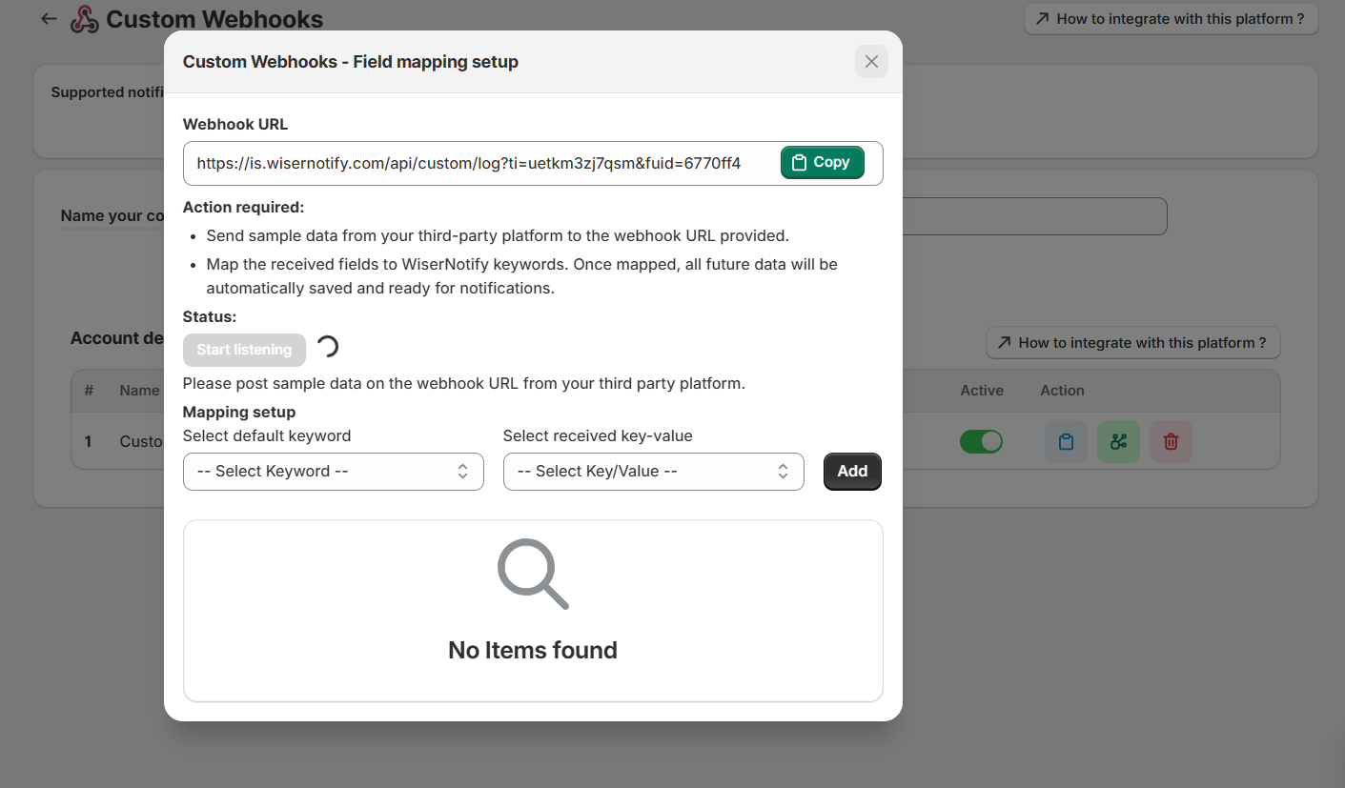Click the blue clipboard action icon

[1066, 442]
